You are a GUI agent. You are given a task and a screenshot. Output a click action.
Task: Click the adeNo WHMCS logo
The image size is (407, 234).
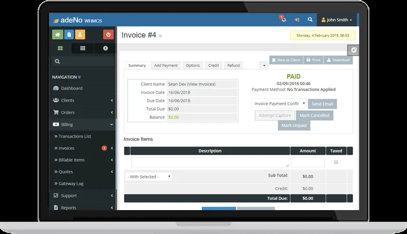[78, 20]
